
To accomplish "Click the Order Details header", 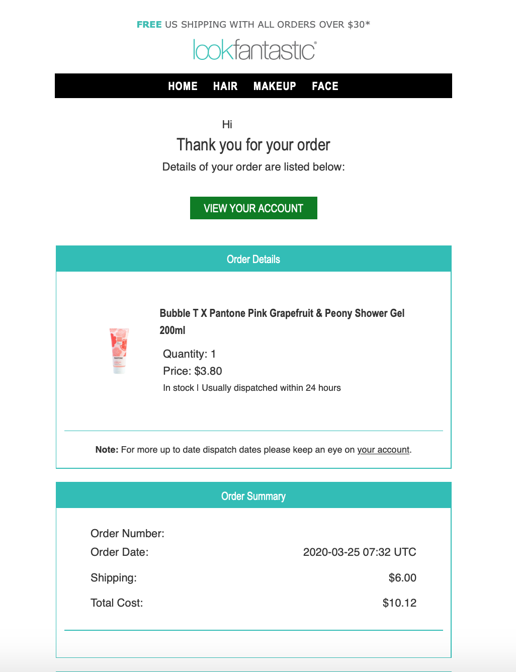I will [x=253, y=259].
